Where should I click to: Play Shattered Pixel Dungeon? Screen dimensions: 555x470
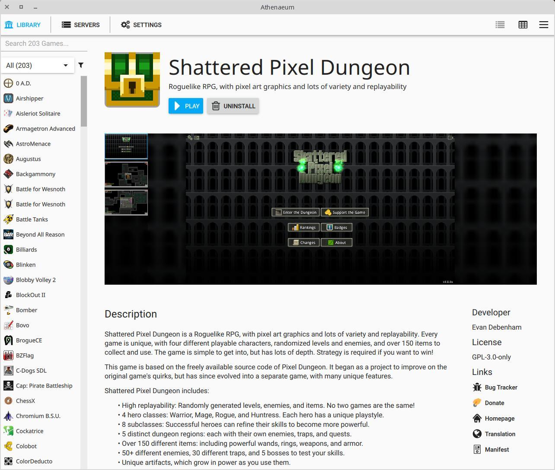point(186,106)
